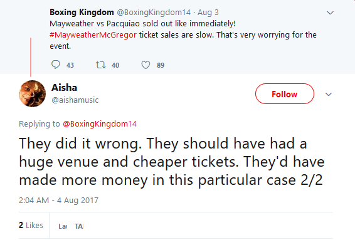Click the reply speech bubble icon
Viewport: 355px width, 240px height.
[55, 65]
